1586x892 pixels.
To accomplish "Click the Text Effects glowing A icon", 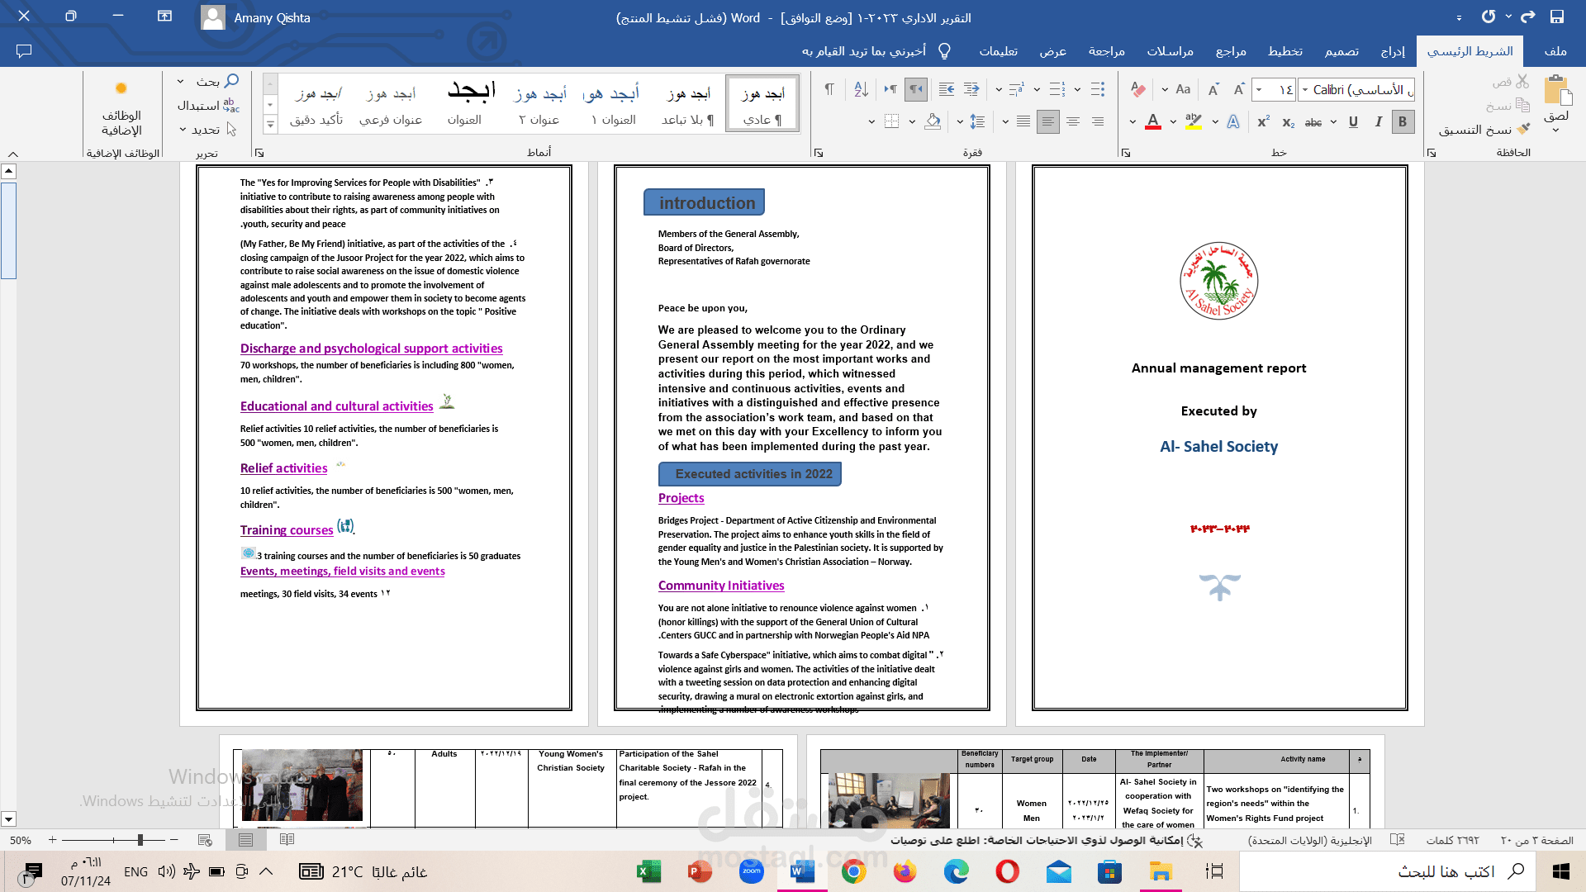I will point(1233,121).
